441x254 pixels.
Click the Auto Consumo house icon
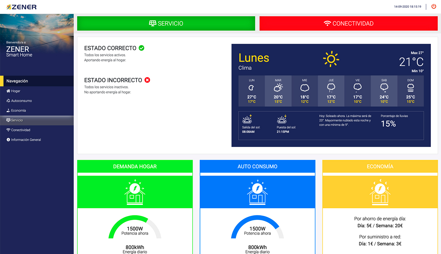pos(257,192)
